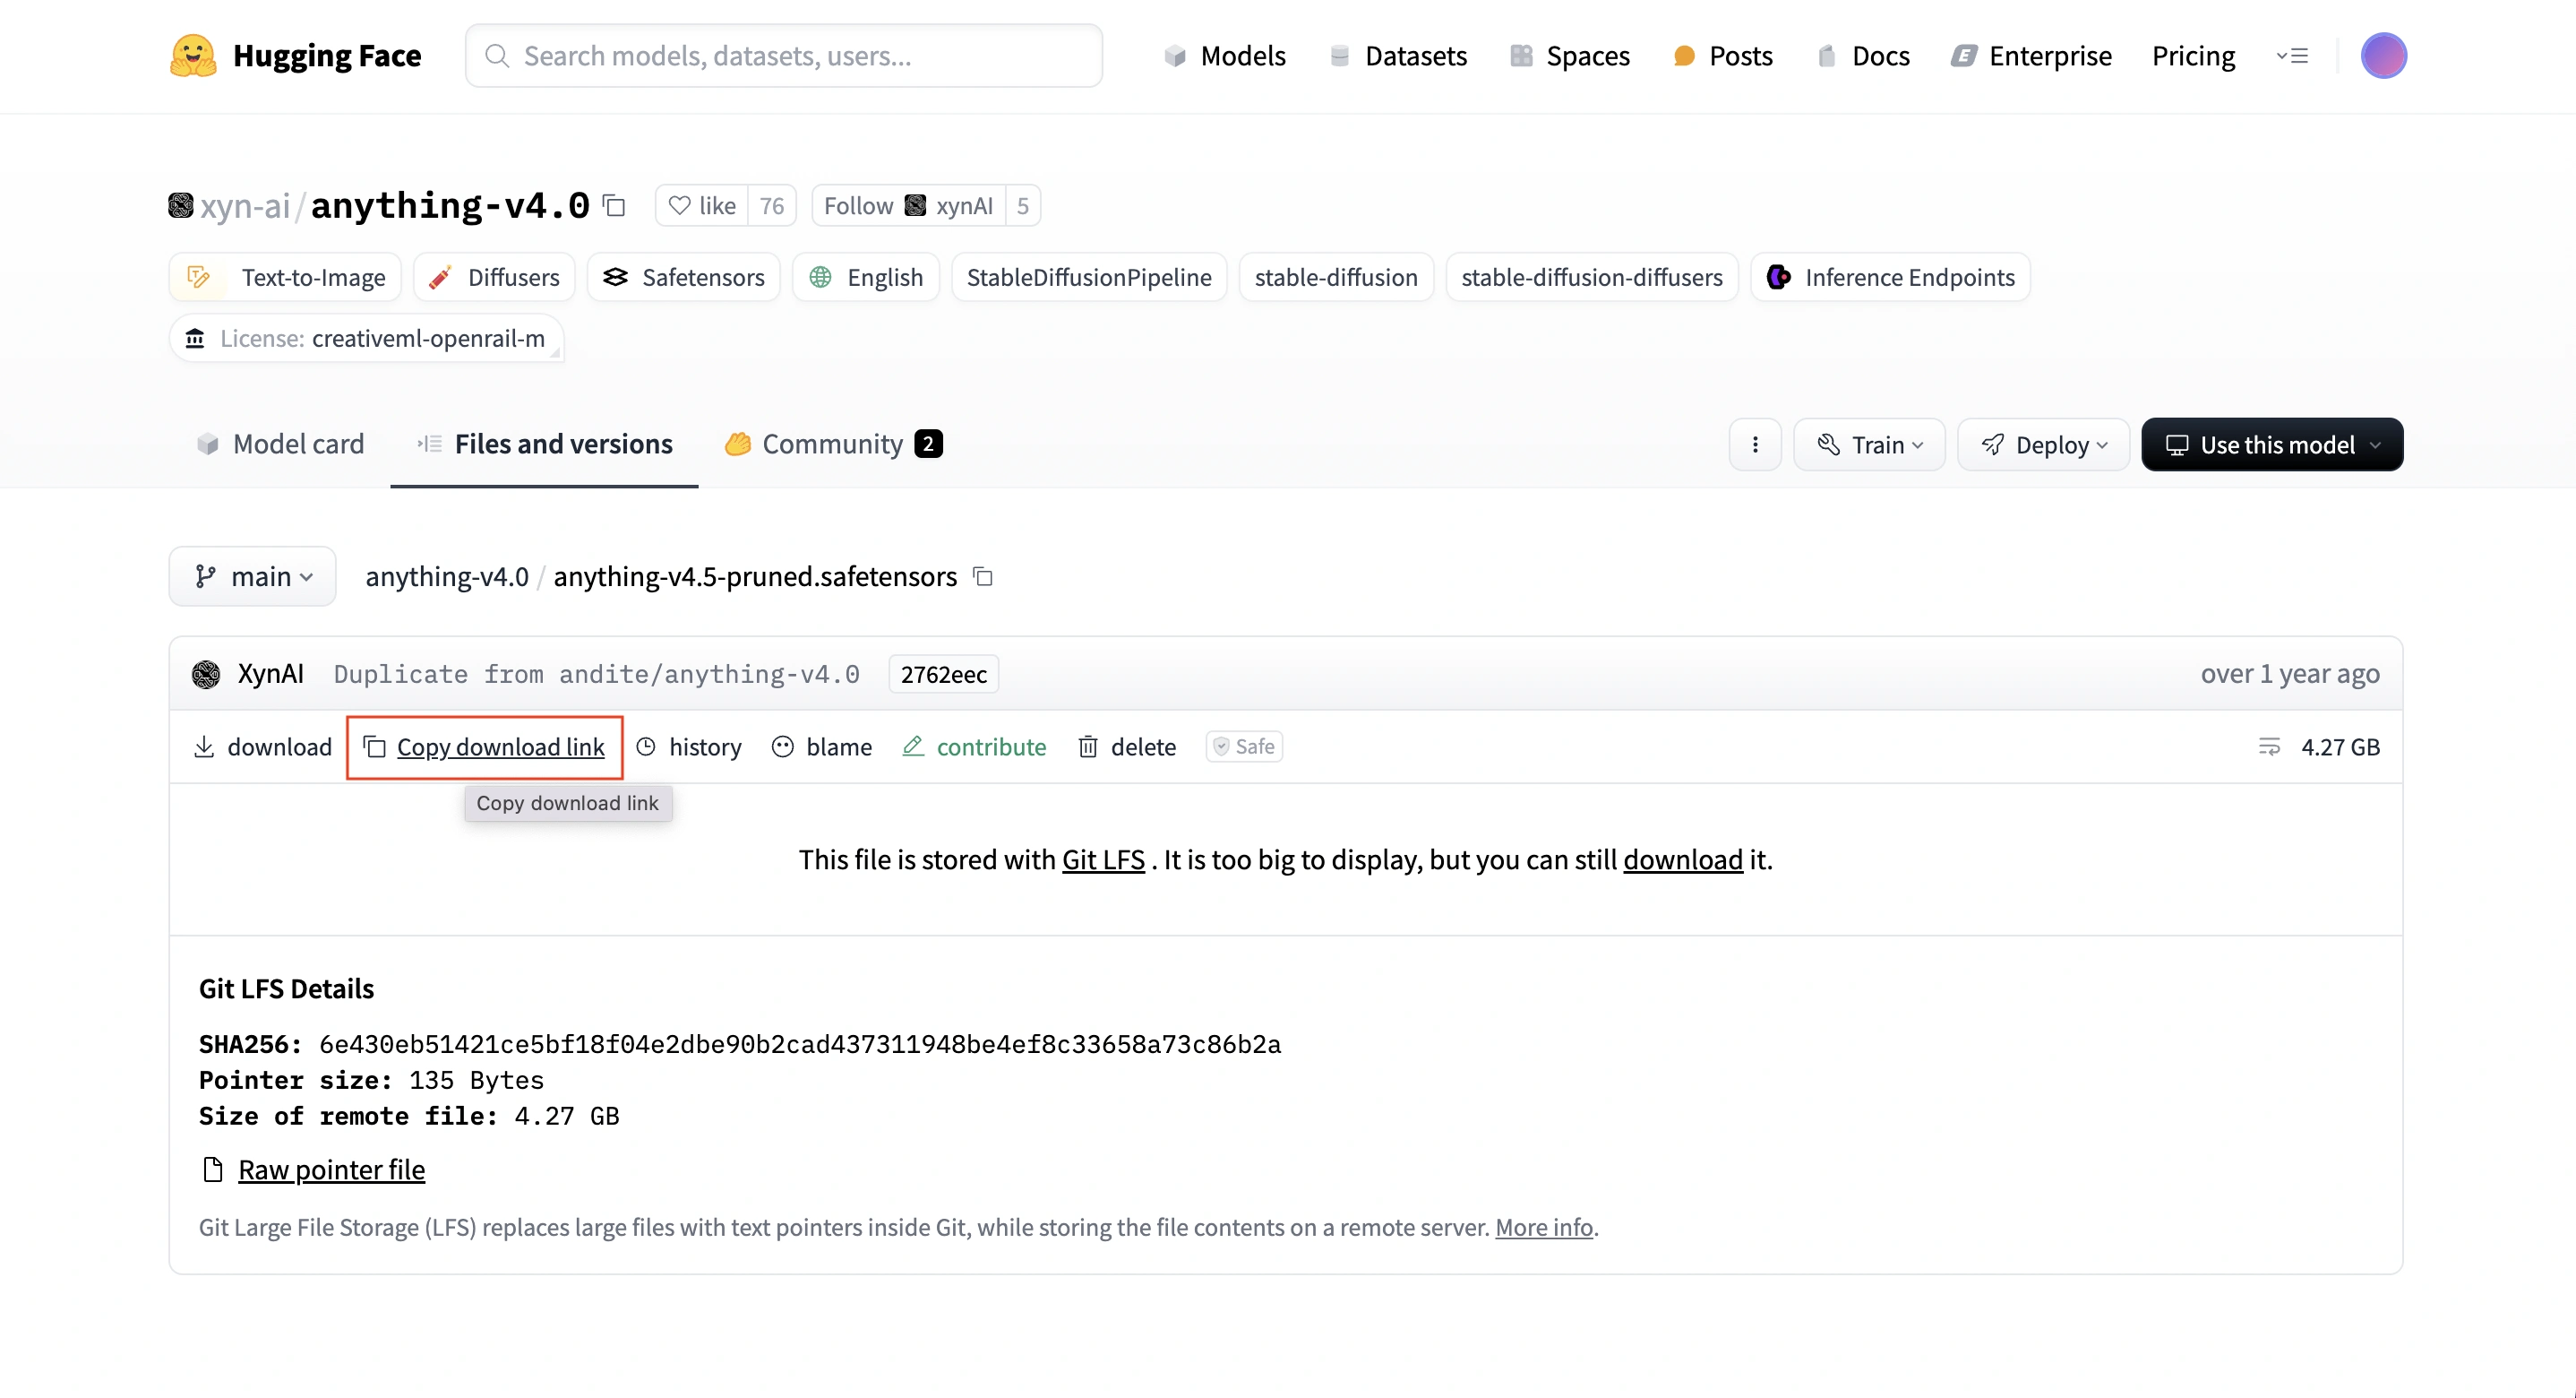Open Enterprise in the top navigation

2031,56
